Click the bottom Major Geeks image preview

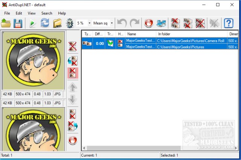tap(34, 129)
